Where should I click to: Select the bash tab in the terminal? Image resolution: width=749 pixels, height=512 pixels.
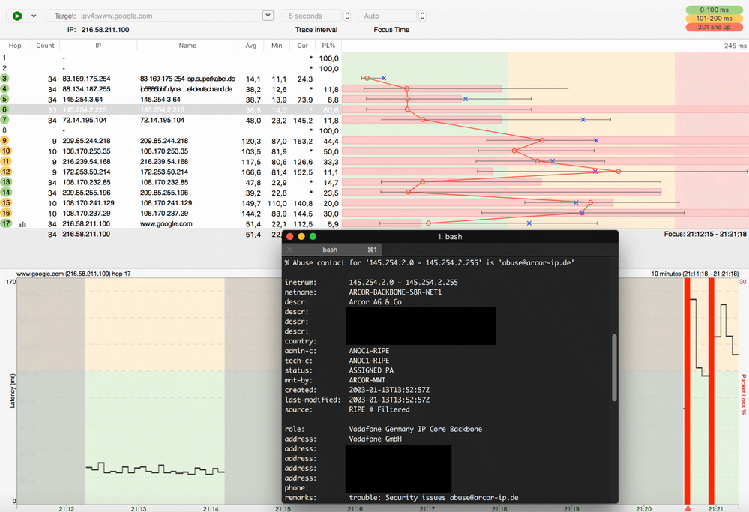pyautogui.click(x=331, y=250)
